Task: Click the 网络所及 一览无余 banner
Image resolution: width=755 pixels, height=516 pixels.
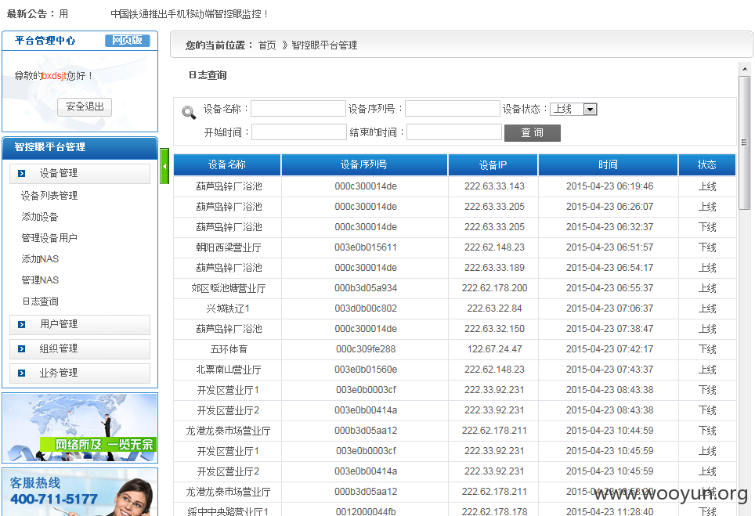Action: click(80, 428)
